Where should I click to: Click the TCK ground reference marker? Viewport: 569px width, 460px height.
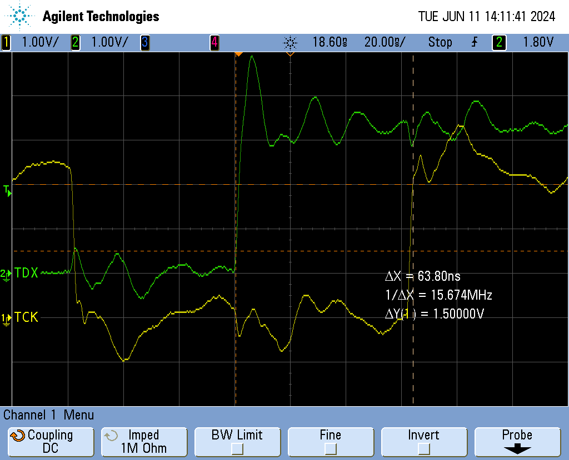click(x=5, y=318)
